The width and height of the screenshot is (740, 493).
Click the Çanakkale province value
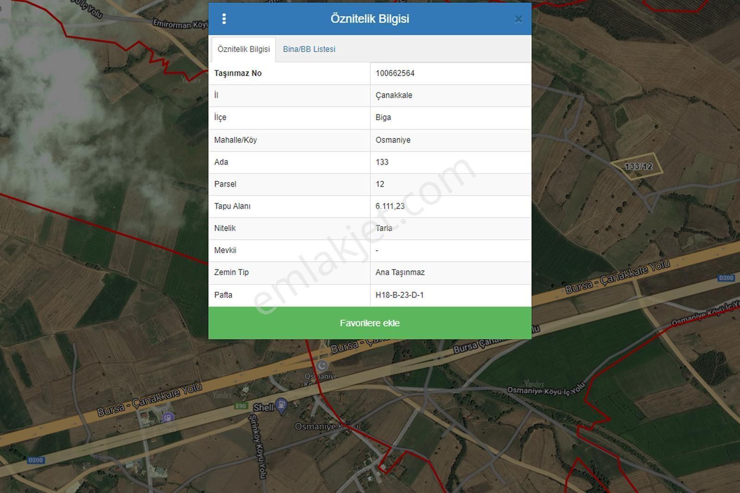(x=394, y=95)
